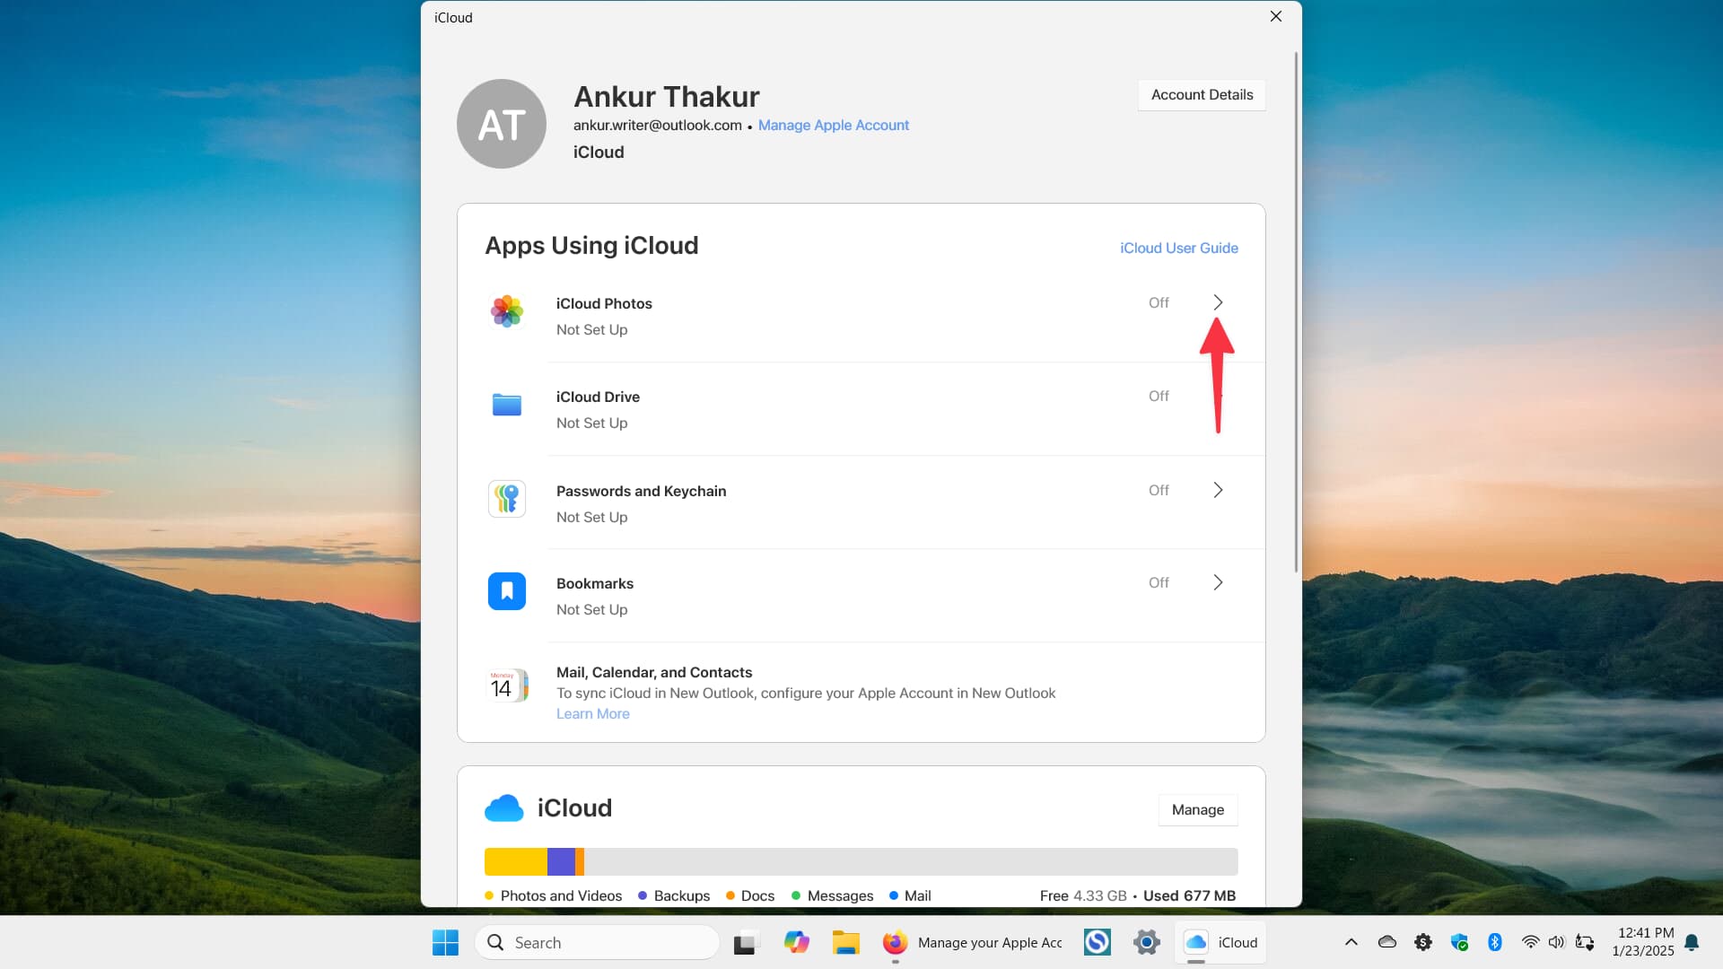Click the Free 4.33 GB storage text
Image resolution: width=1723 pixels, height=969 pixels.
[1083, 895]
